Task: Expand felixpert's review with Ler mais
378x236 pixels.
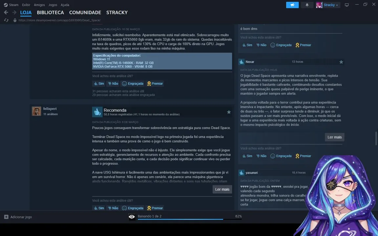Action: click(222, 189)
